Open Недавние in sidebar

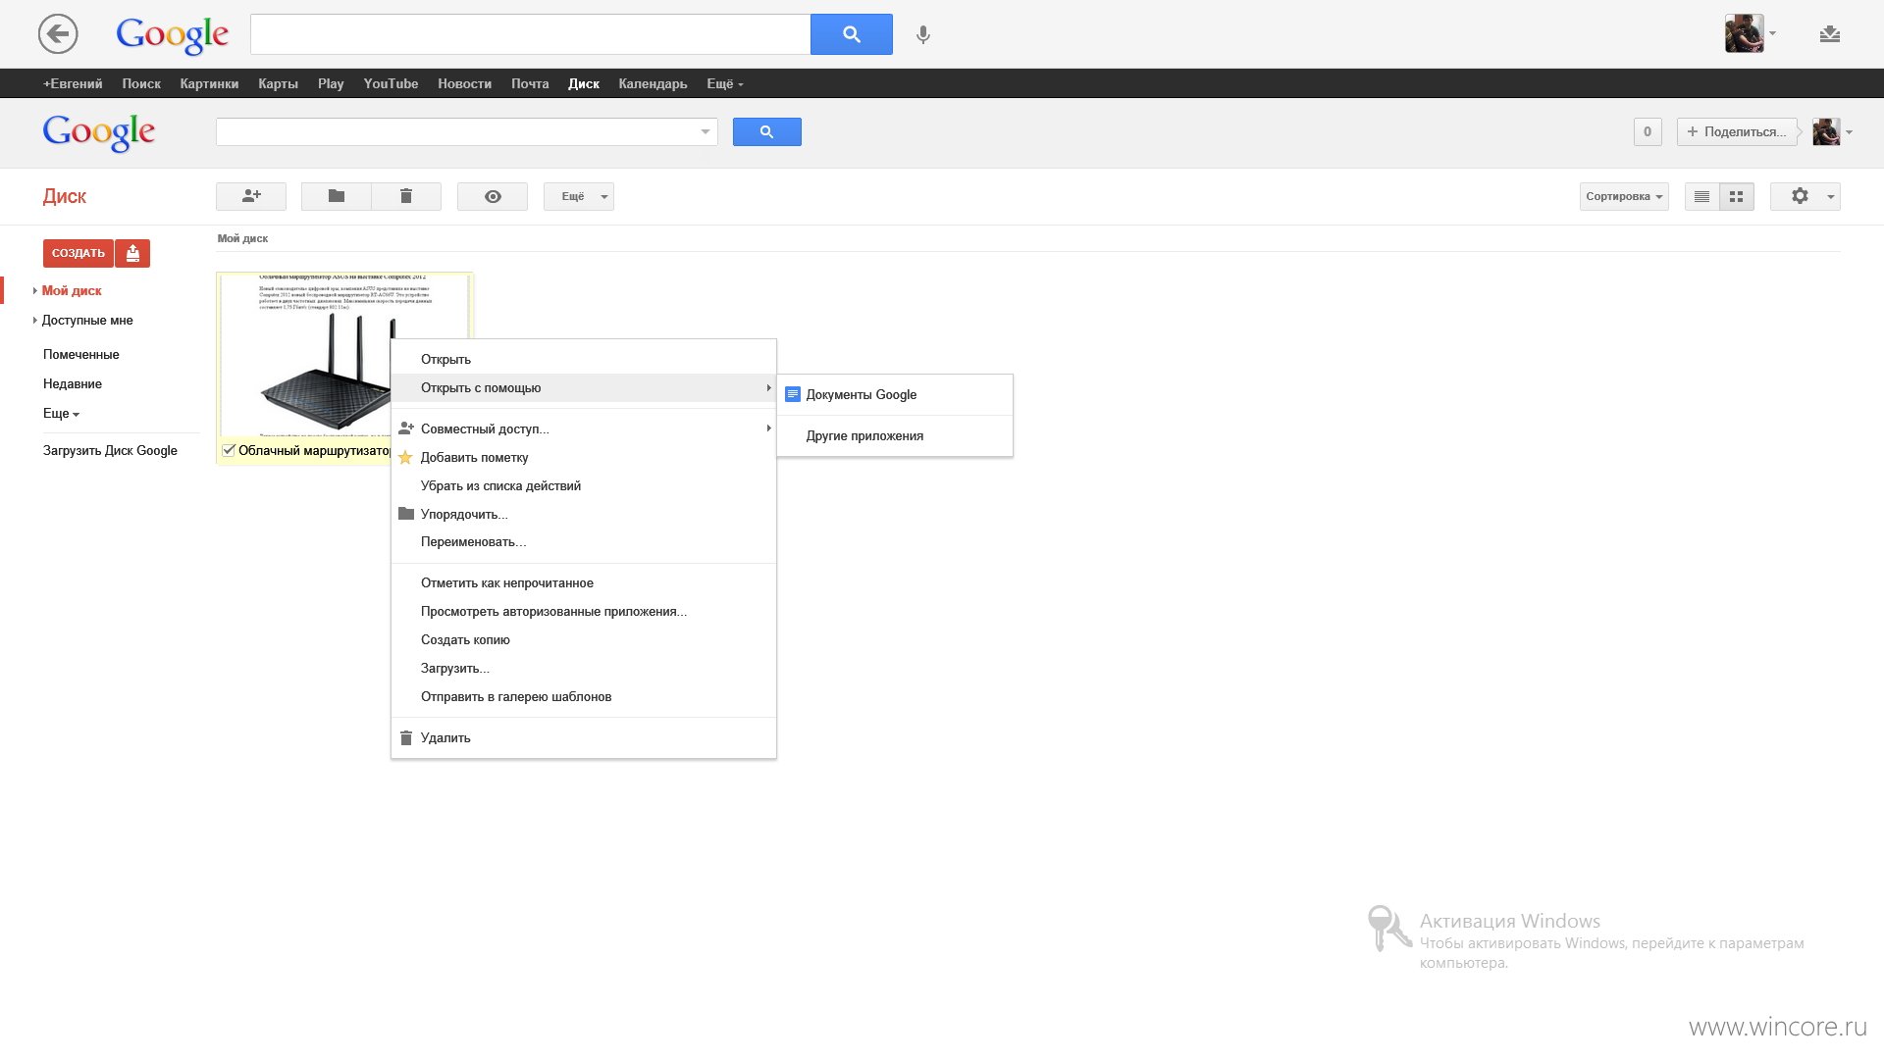tap(73, 383)
